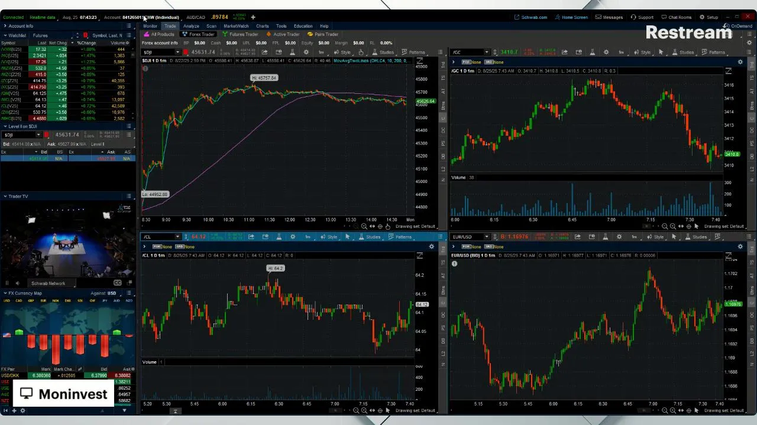
Task: Open the Trader TV panel list menu
Action: point(129,196)
